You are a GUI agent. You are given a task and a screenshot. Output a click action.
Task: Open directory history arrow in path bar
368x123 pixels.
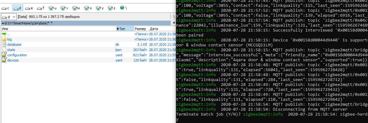coord(3,23)
